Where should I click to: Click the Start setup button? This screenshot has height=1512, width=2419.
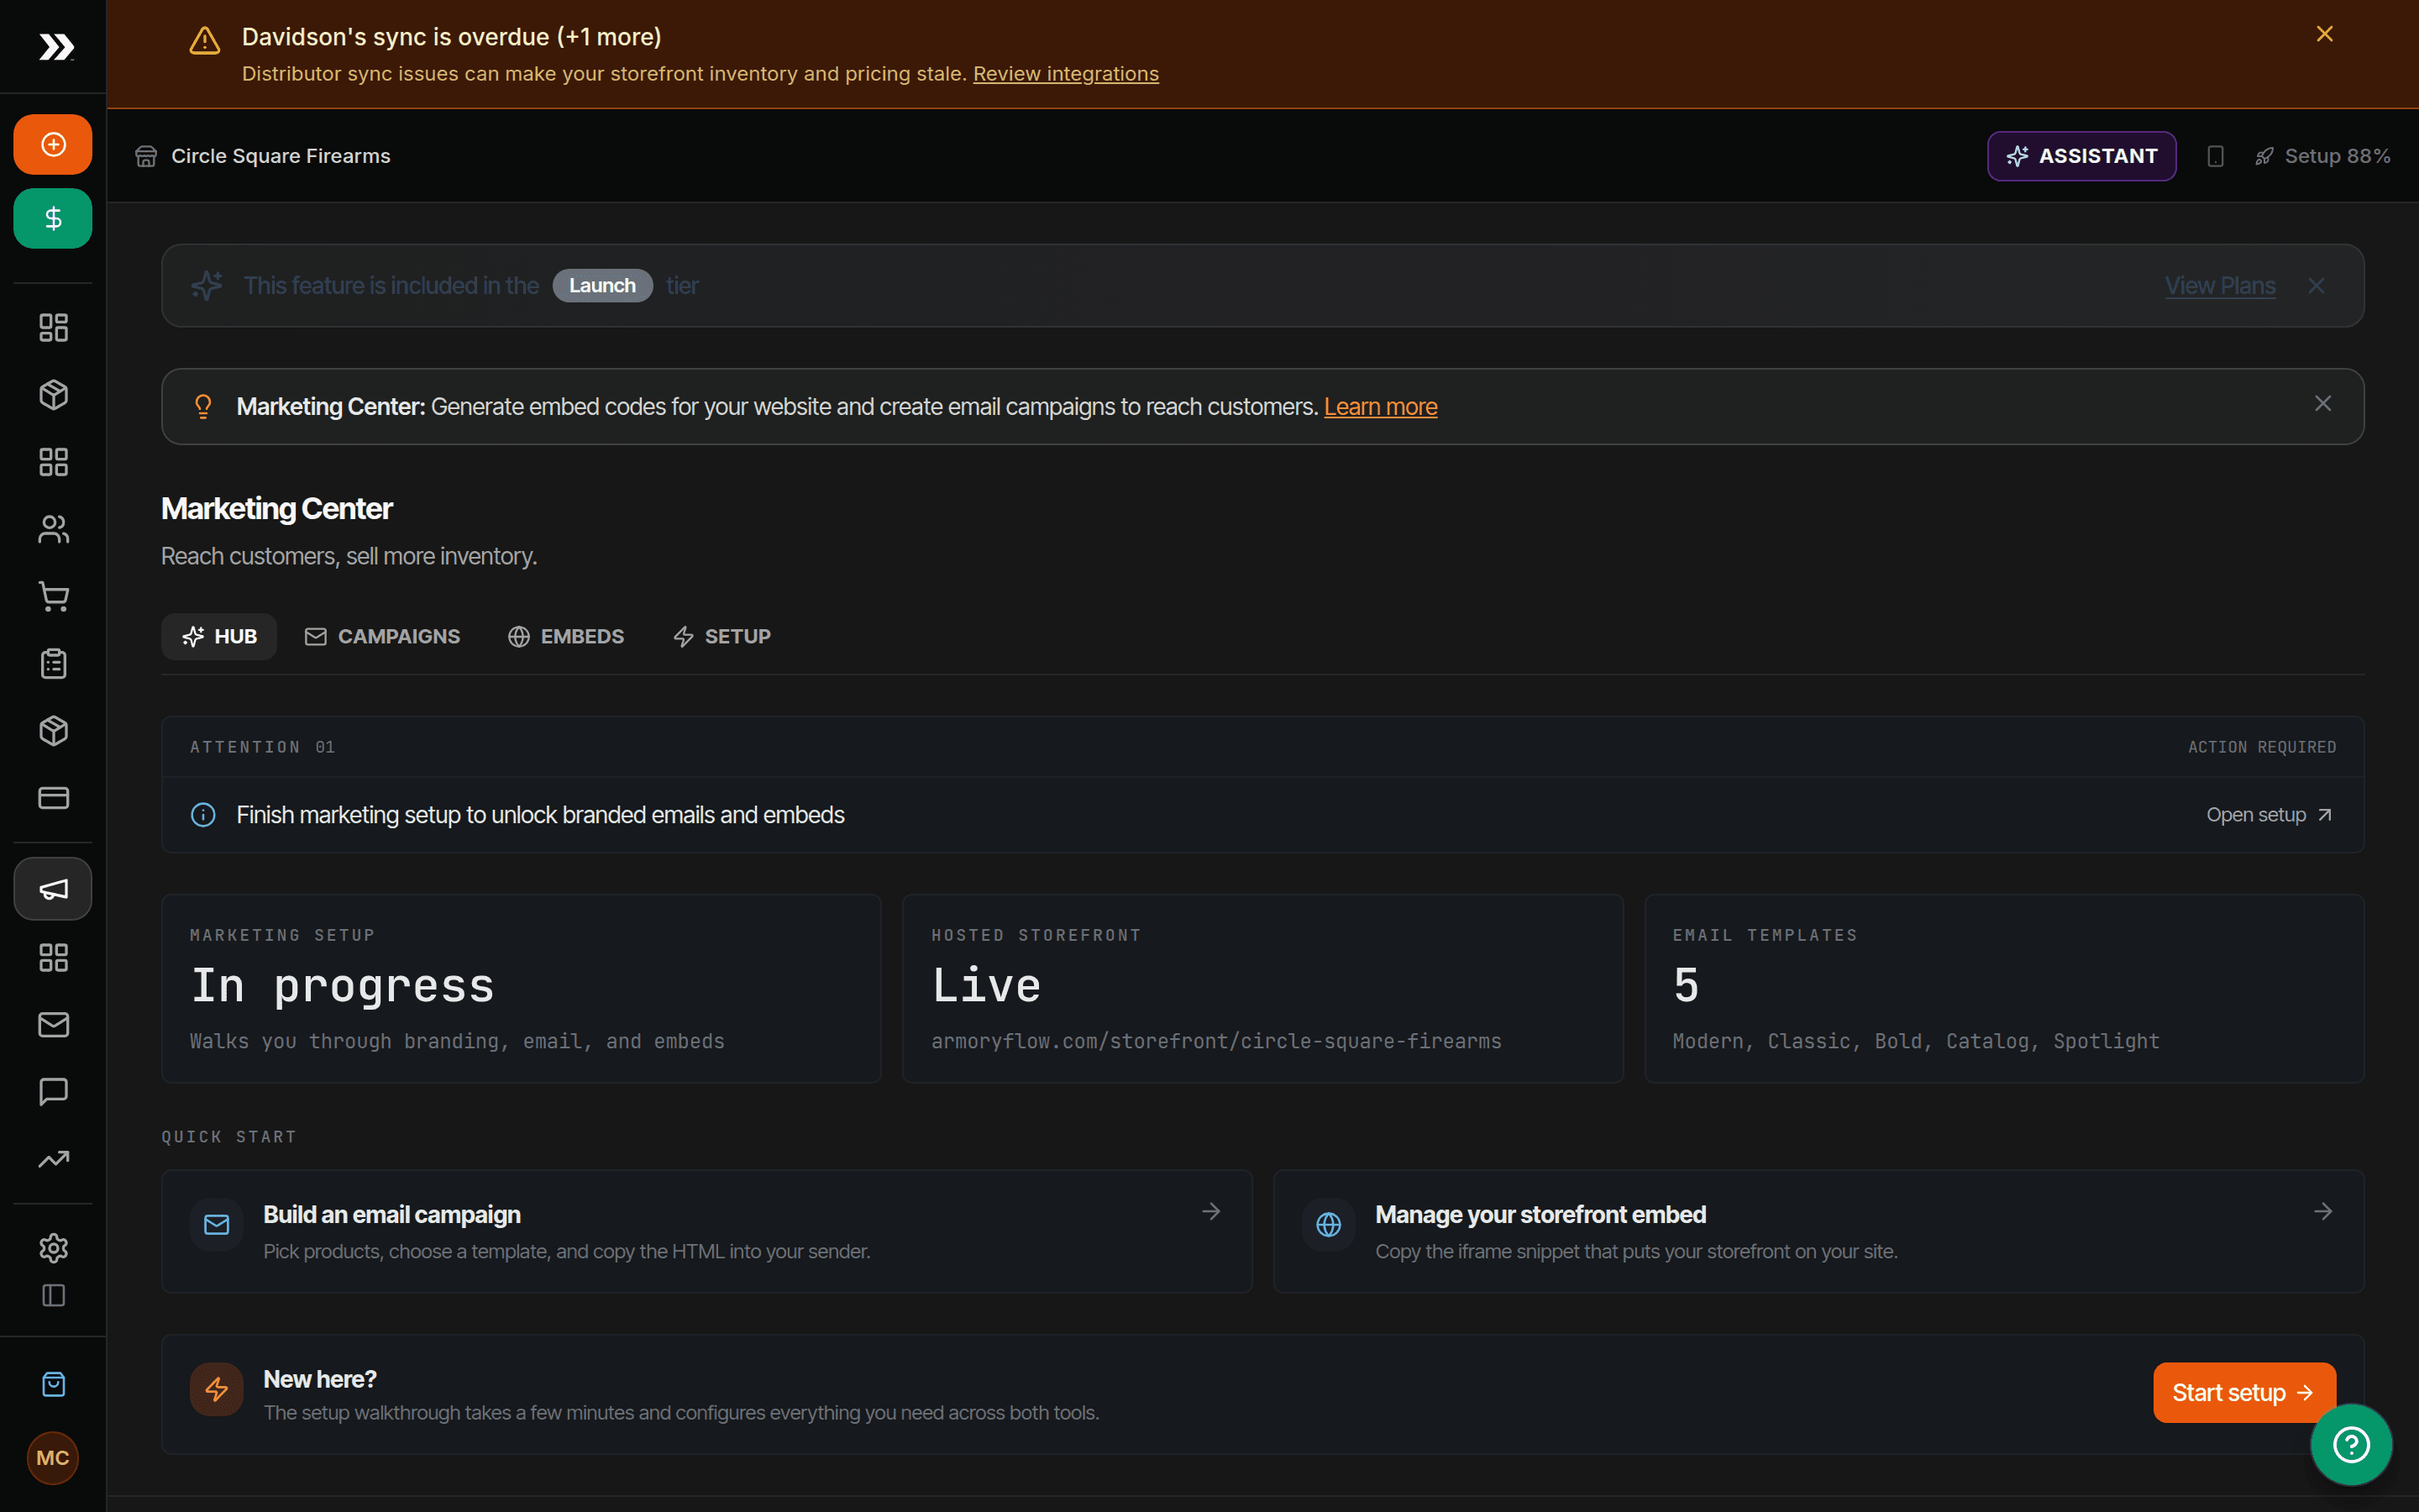(x=2244, y=1393)
